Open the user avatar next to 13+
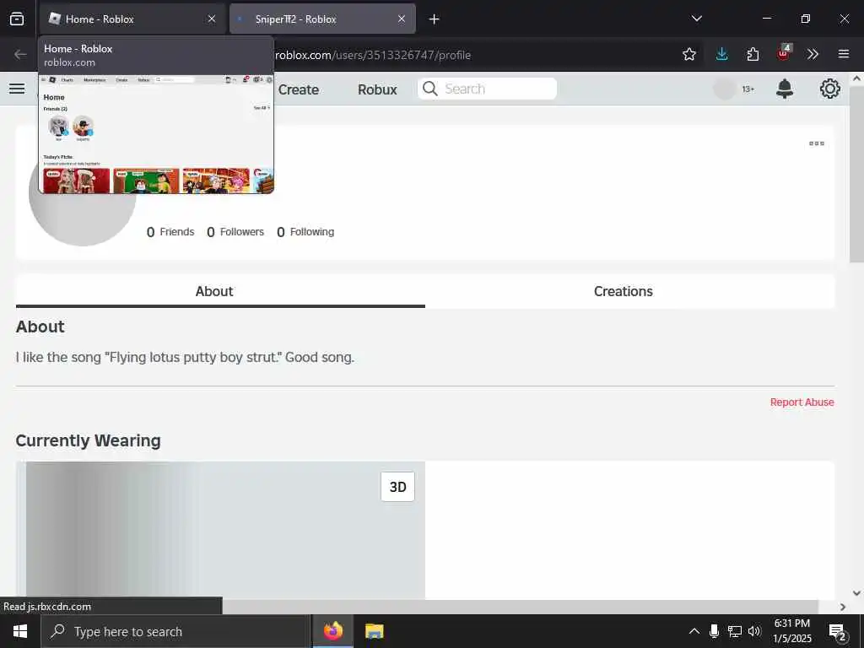This screenshot has width=864, height=648. [x=725, y=89]
